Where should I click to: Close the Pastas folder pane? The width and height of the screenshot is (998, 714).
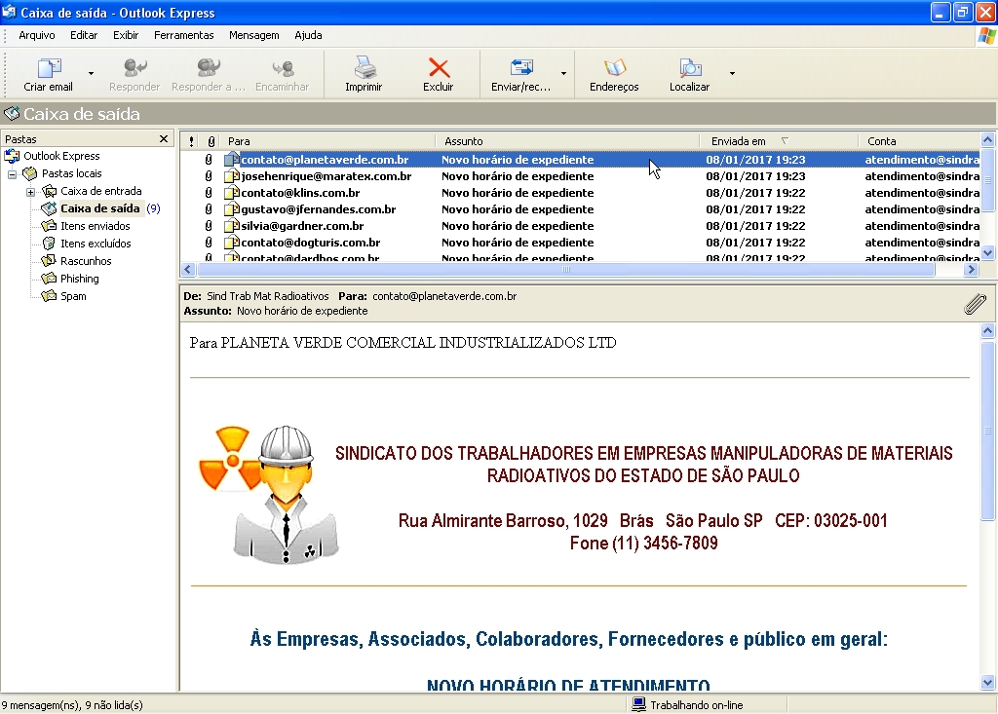tap(164, 138)
